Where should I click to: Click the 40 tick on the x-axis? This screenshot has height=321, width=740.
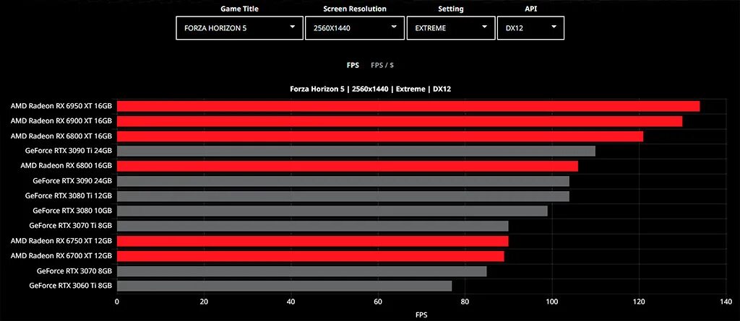tap(291, 302)
